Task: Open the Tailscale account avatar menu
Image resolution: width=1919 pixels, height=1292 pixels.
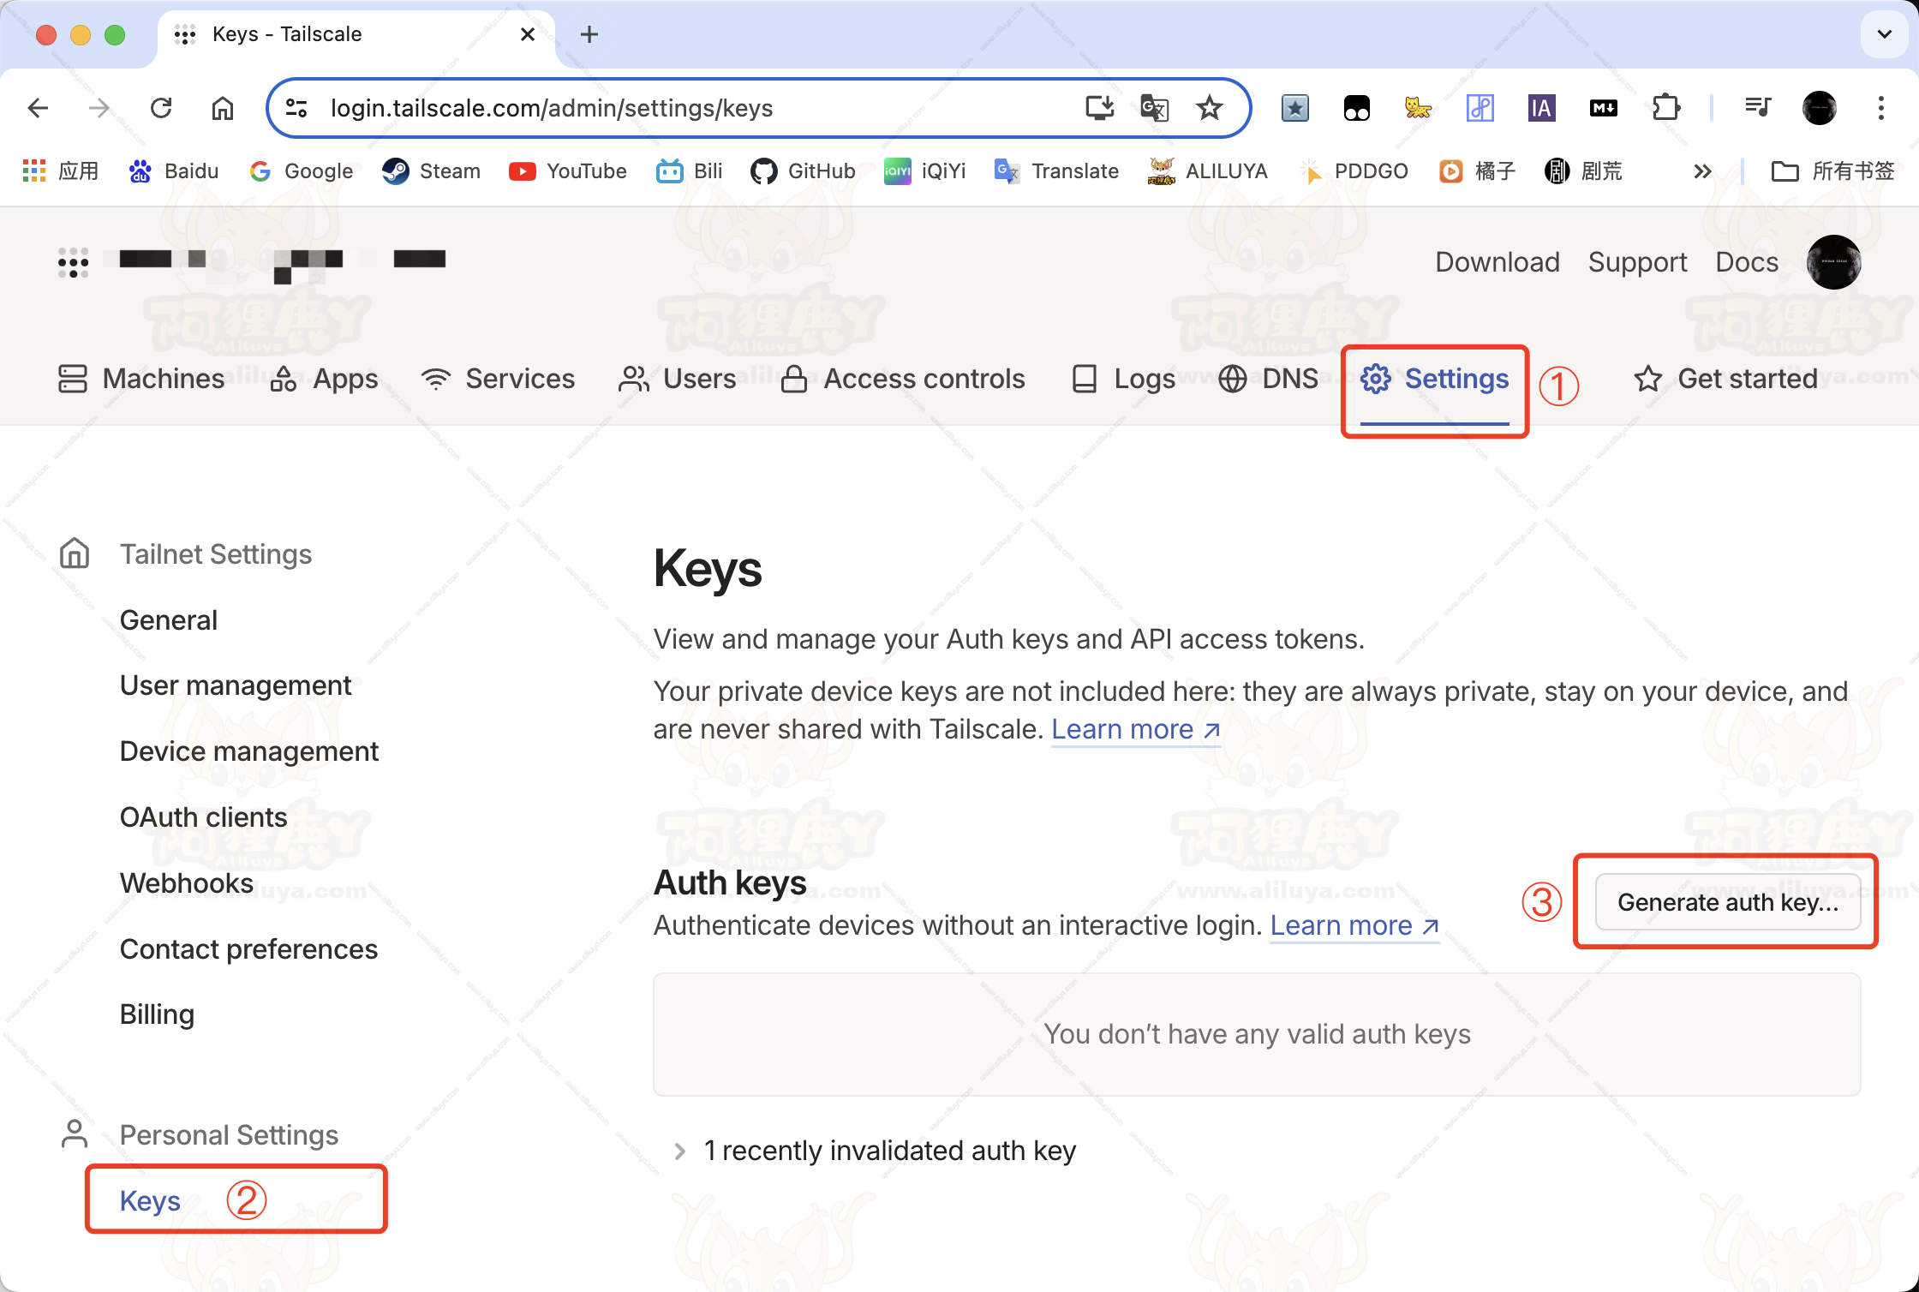Action: click(1834, 262)
